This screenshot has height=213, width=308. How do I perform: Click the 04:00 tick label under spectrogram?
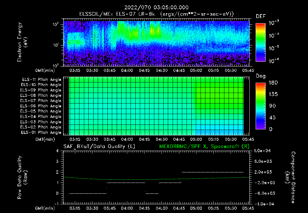click(x=127, y=70)
